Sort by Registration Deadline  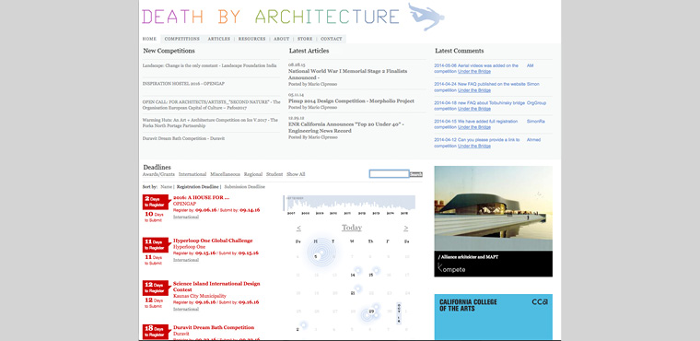[198, 187]
